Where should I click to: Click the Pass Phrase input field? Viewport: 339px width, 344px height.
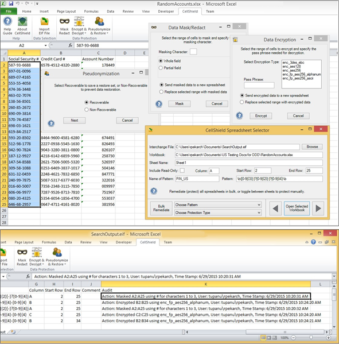tap(259, 85)
